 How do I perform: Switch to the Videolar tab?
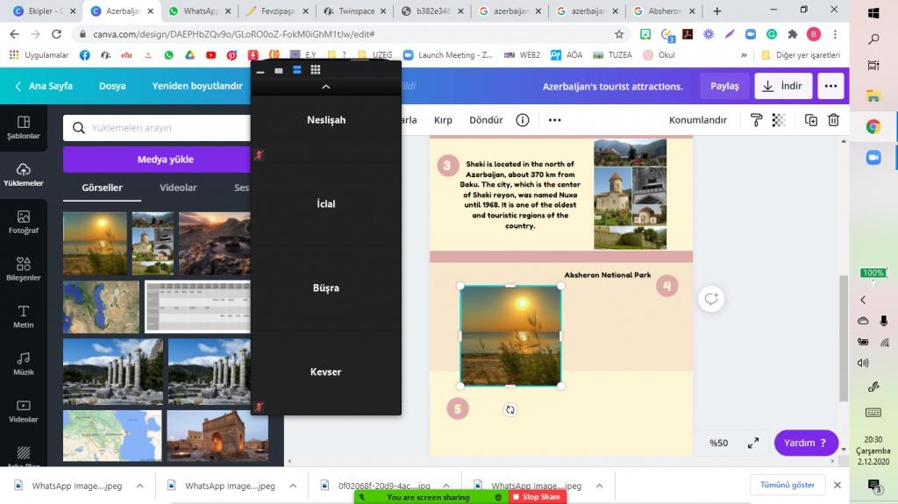coord(178,188)
